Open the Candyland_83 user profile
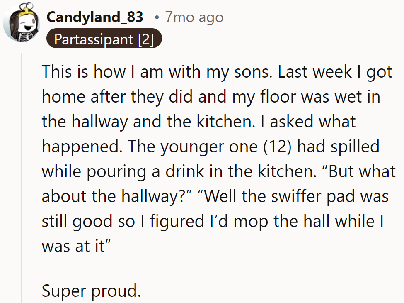 point(95,17)
